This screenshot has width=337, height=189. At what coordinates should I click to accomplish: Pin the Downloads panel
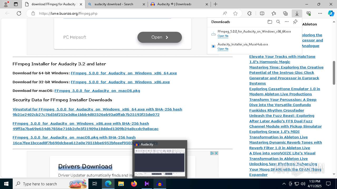295,22
